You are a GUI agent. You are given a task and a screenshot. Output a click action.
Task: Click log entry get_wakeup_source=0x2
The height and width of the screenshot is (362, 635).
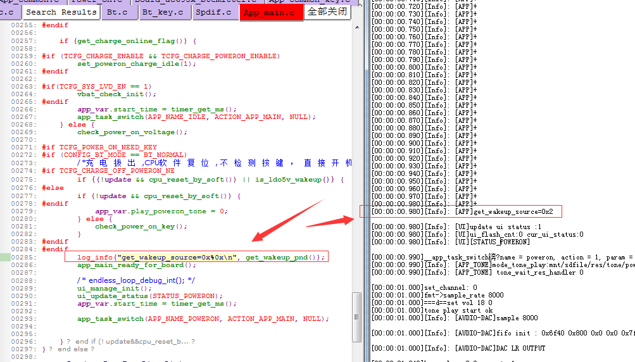pyautogui.click(x=462, y=211)
